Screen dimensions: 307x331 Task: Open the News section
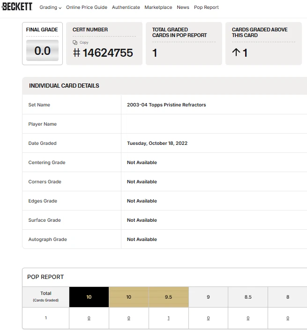tap(183, 8)
